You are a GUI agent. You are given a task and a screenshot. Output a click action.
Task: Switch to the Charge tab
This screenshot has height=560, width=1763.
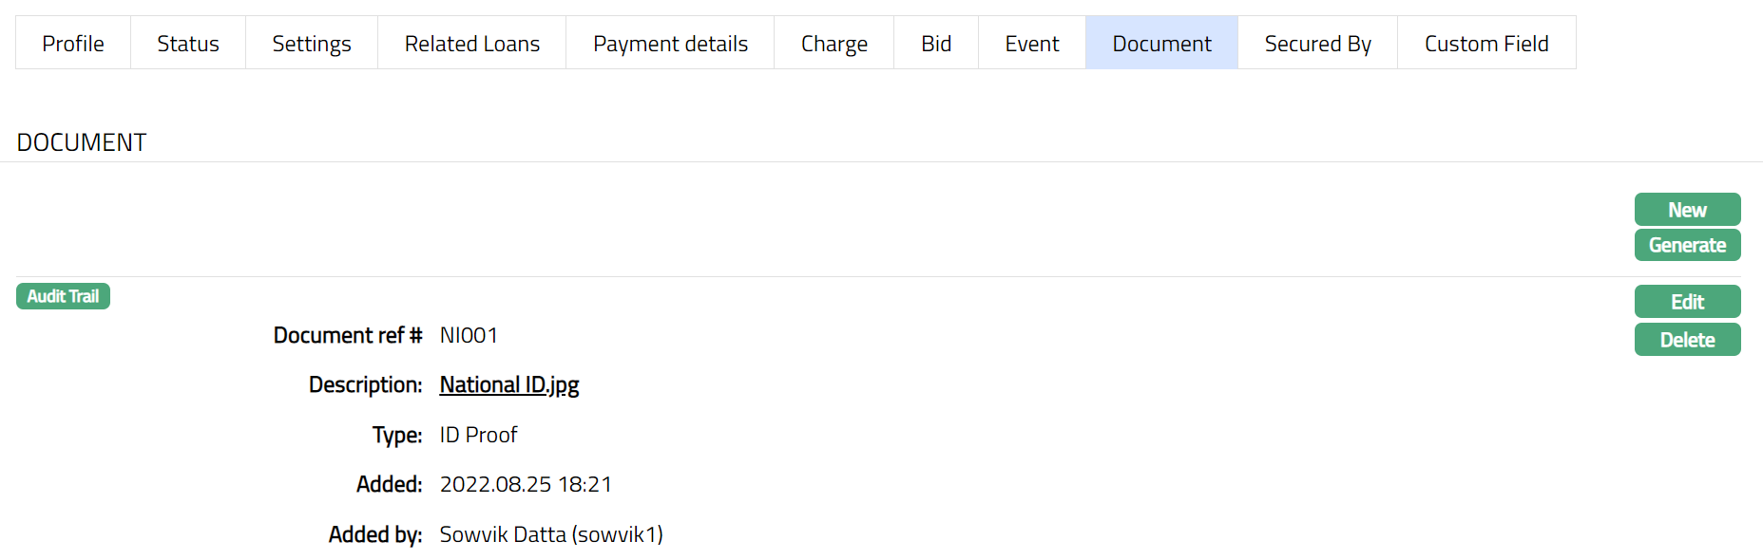(834, 44)
